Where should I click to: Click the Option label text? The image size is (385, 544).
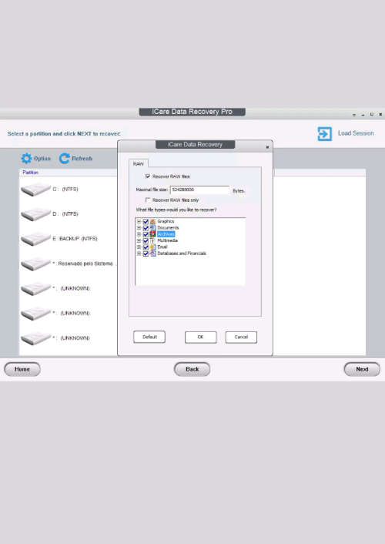click(42, 159)
